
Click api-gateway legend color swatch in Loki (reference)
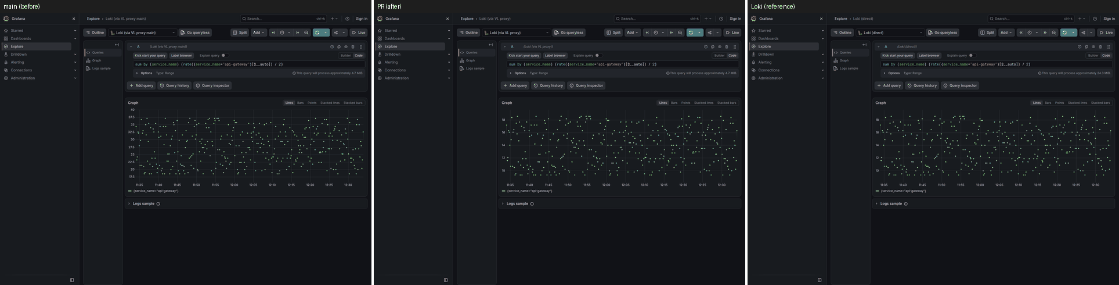878,191
